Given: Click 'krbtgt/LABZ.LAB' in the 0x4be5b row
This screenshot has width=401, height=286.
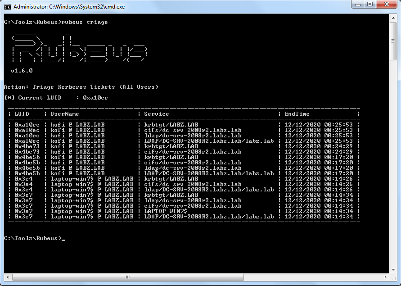Looking at the screenshot, I should [x=171, y=157].
